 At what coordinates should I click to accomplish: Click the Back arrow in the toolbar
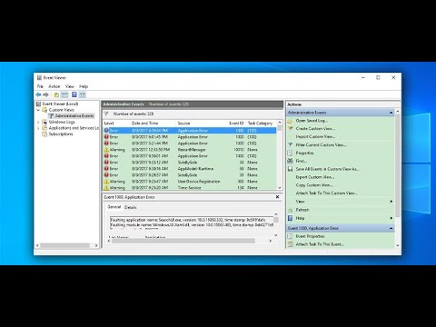click(38, 94)
